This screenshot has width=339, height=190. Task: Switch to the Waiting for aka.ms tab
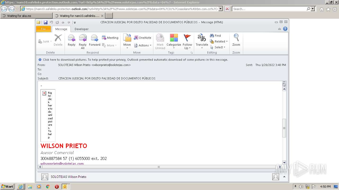coord(26,16)
